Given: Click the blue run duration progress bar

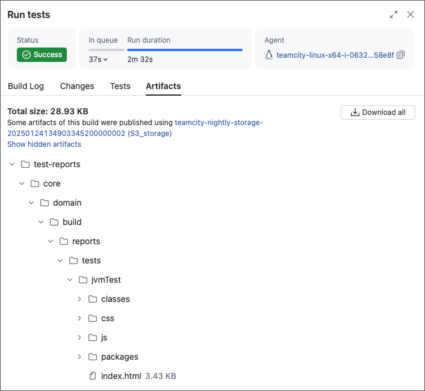Looking at the screenshot, I should [184, 50].
